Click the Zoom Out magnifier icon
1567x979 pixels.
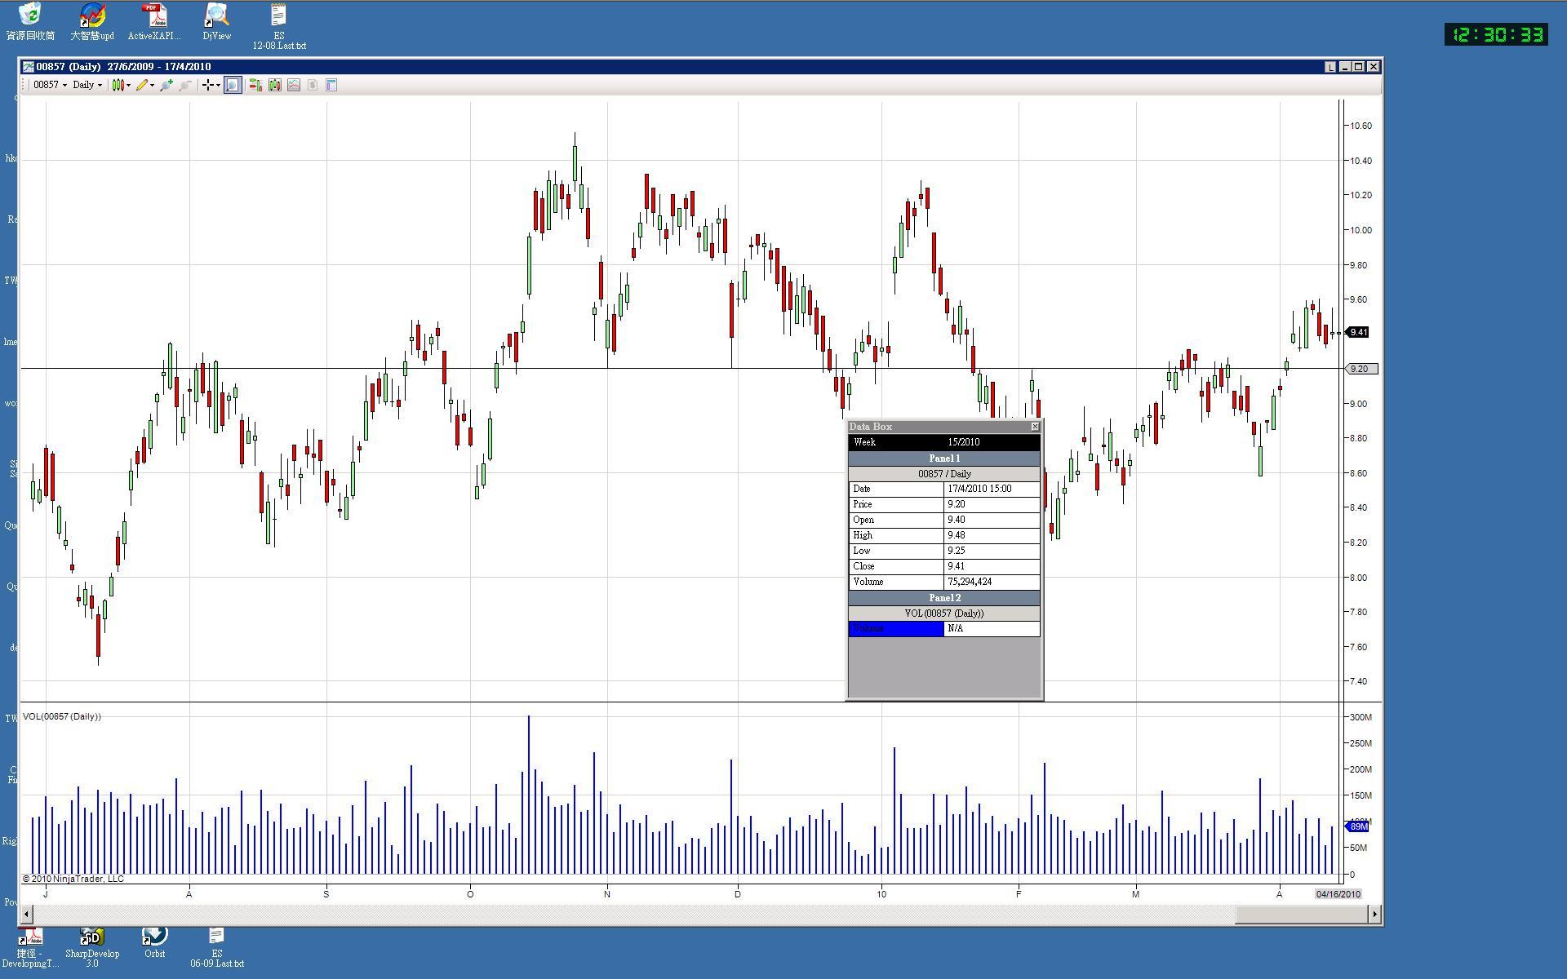[185, 85]
